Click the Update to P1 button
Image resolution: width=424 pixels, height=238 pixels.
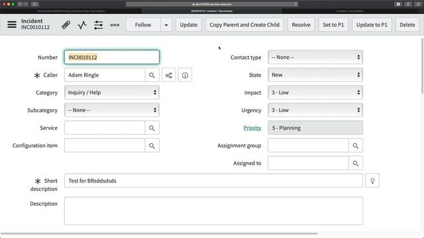point(372,25)
